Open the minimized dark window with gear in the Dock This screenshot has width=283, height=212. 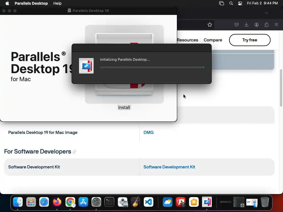tap(239, 202)
